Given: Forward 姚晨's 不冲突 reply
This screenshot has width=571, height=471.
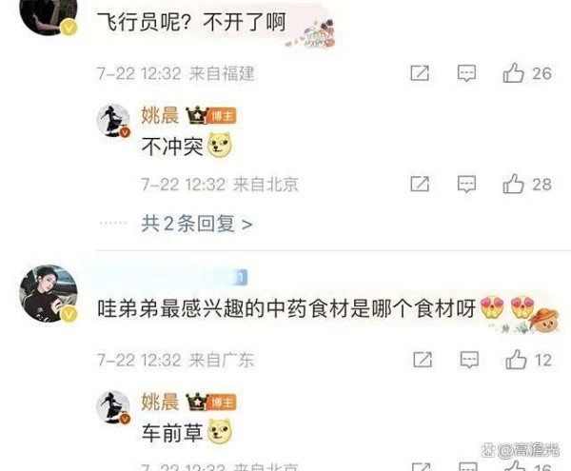Looking at the screenshot, I should tap(420, 184).
